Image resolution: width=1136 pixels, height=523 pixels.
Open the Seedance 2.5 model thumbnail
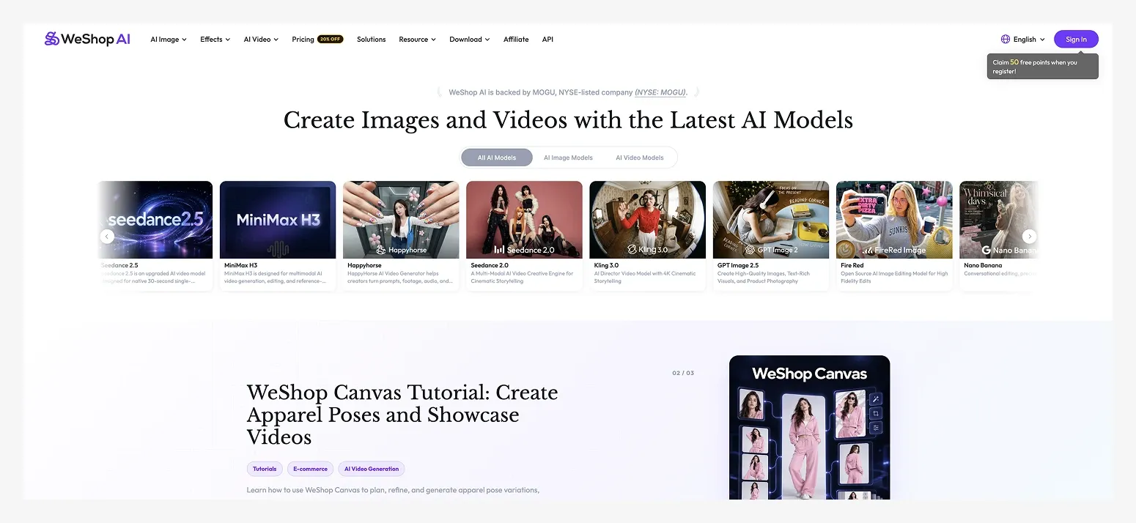click(x=155, y=220)
